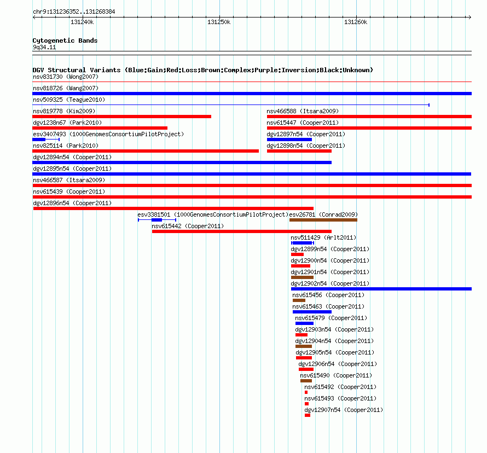This screenshot has width=487, height=453.
Task: Click nsv615439 (Cooper2011) label
Action: coord(69,191)
